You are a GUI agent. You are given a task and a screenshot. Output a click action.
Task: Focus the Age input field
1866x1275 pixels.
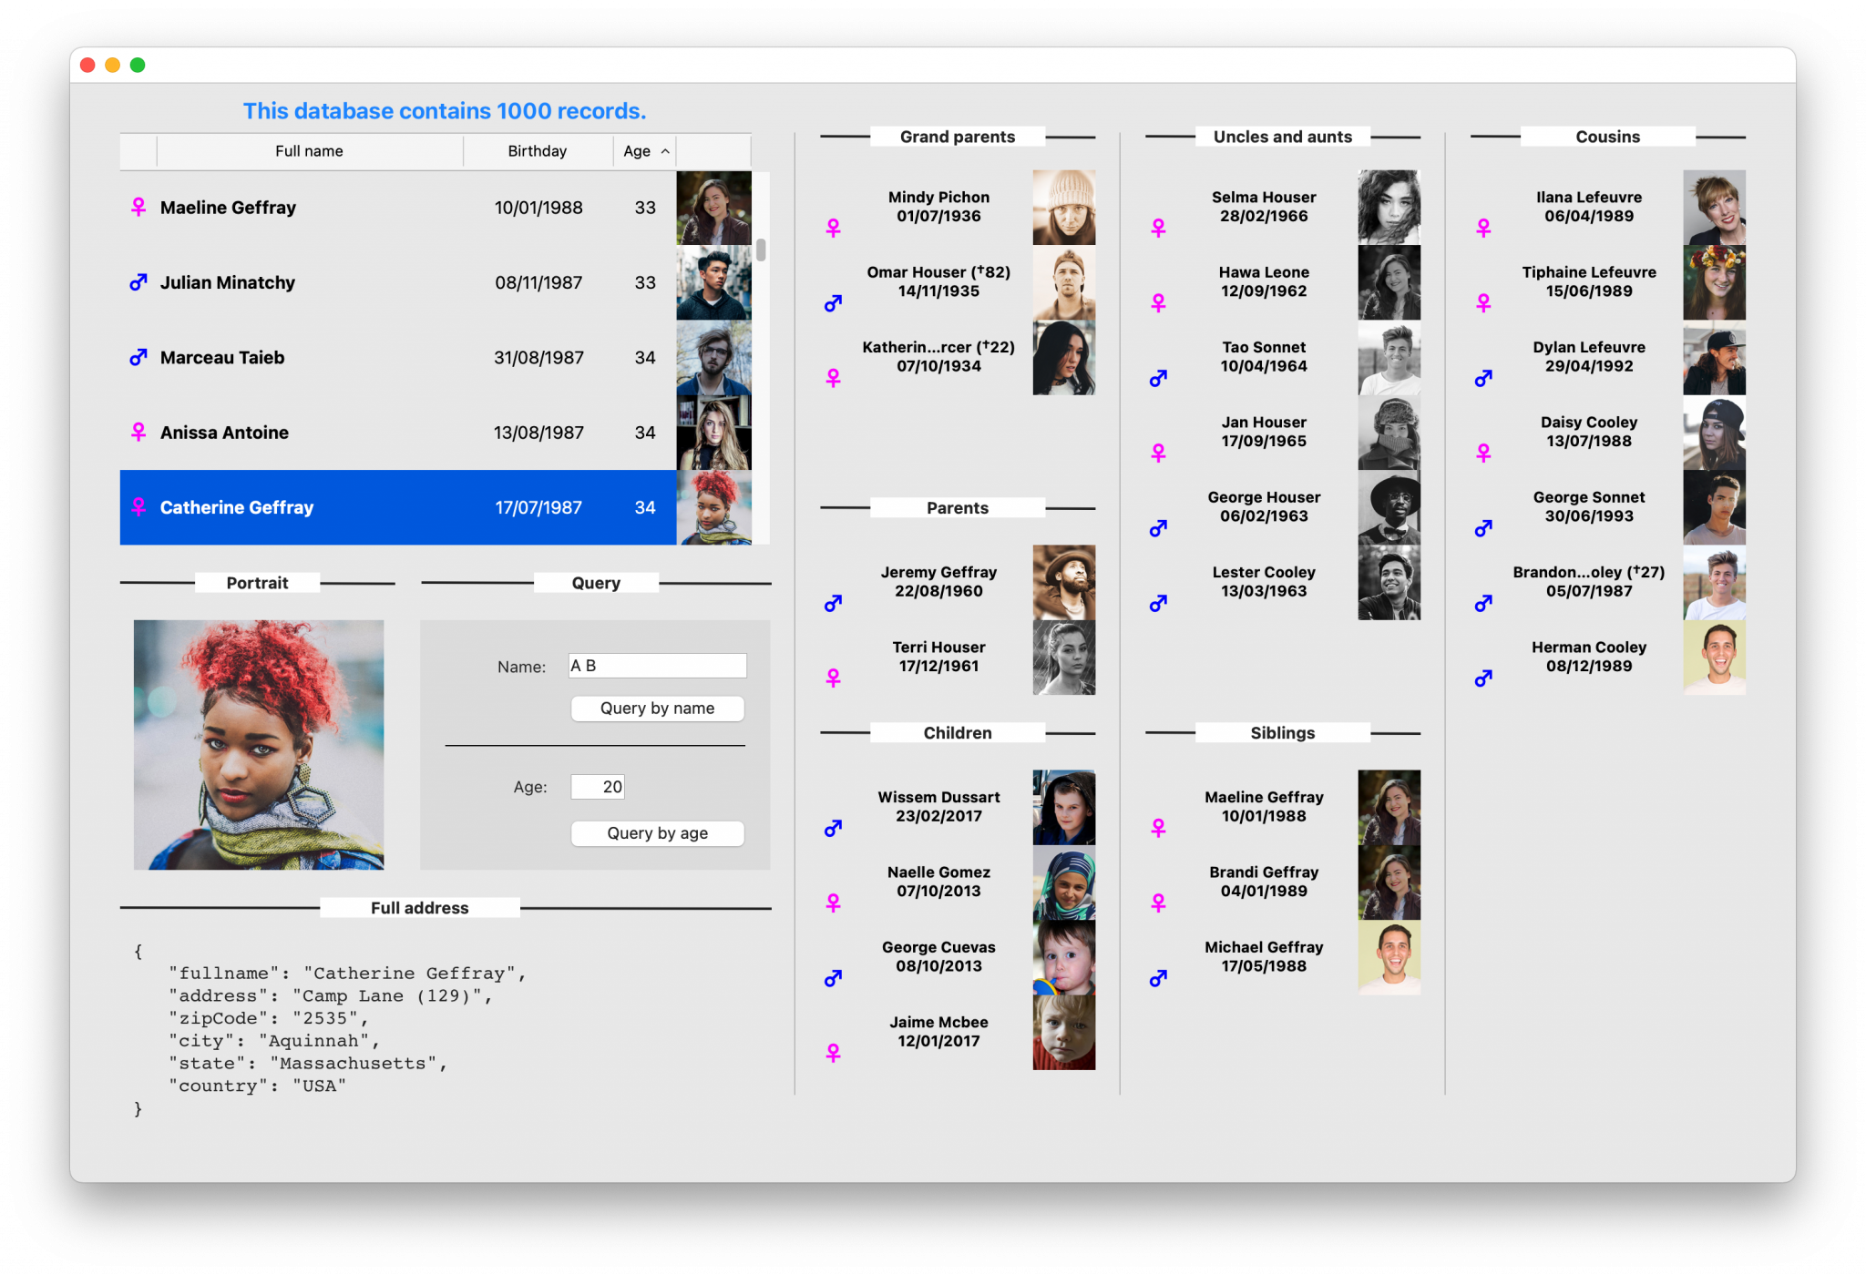pos(598,787)
